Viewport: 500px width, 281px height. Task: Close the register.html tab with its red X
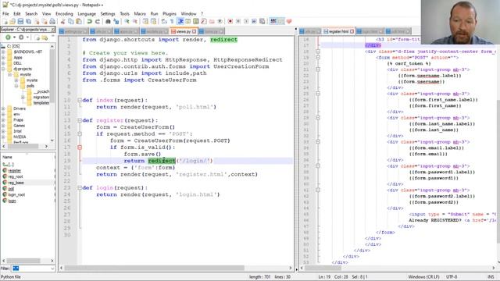point(352,31)
